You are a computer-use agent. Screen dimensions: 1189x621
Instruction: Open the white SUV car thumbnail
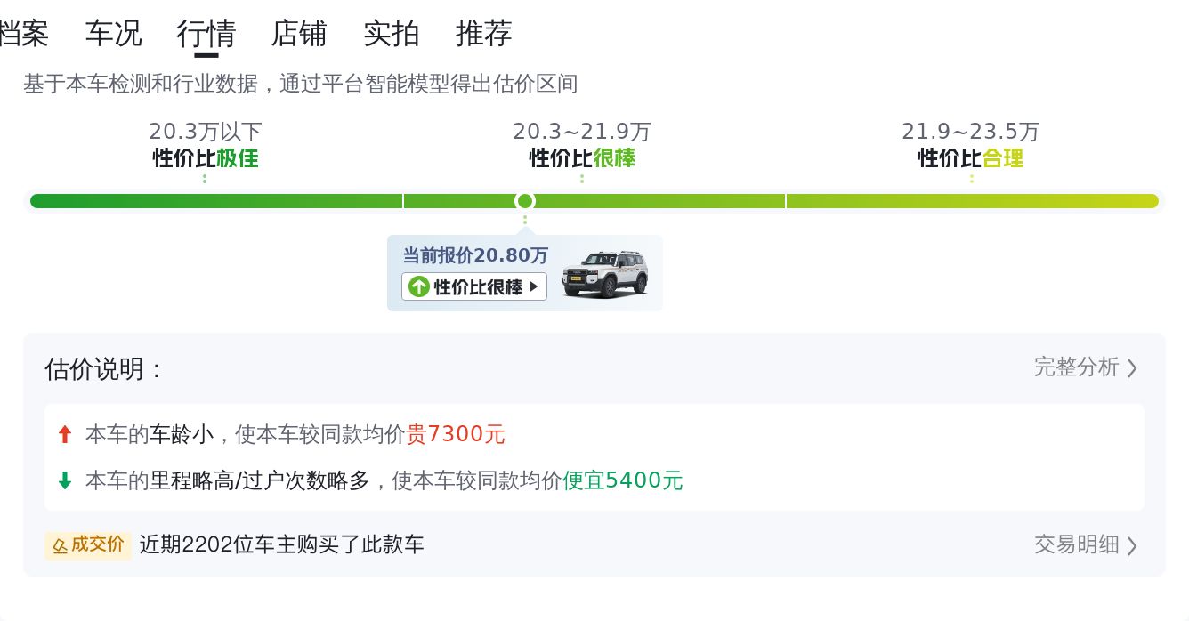(605, 273)
